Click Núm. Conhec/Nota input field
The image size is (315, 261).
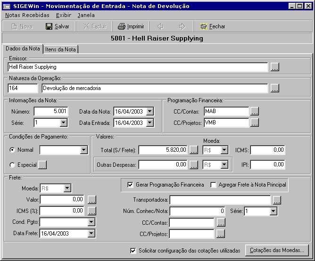coord(197,211)
